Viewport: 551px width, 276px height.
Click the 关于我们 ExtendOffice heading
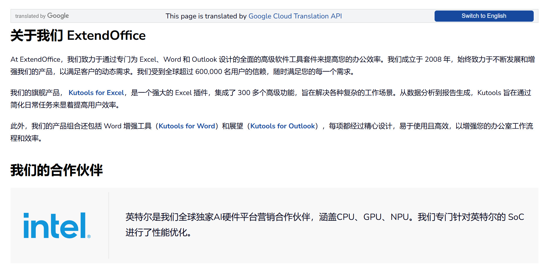click(x=78, y=36)
